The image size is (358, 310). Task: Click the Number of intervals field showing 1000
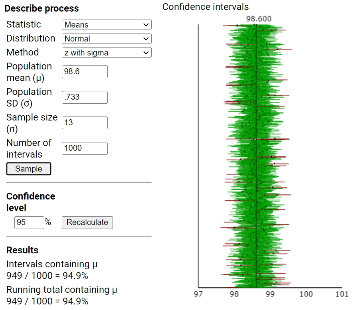84,148
